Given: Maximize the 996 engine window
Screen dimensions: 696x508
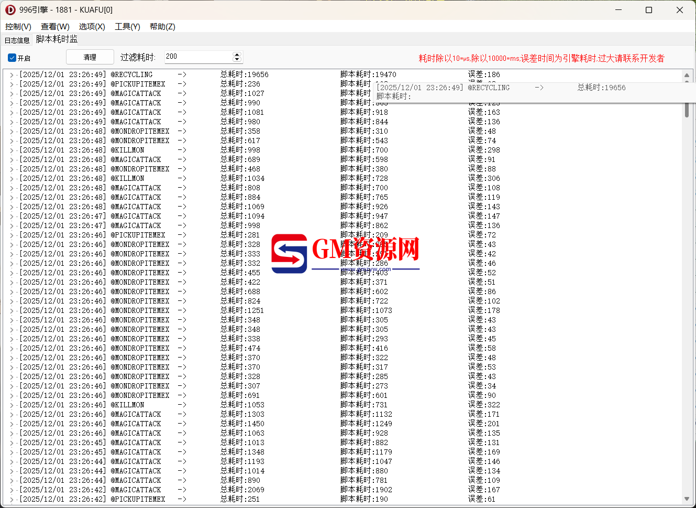Looking at the screenshot, I should [x=649, y=10].
